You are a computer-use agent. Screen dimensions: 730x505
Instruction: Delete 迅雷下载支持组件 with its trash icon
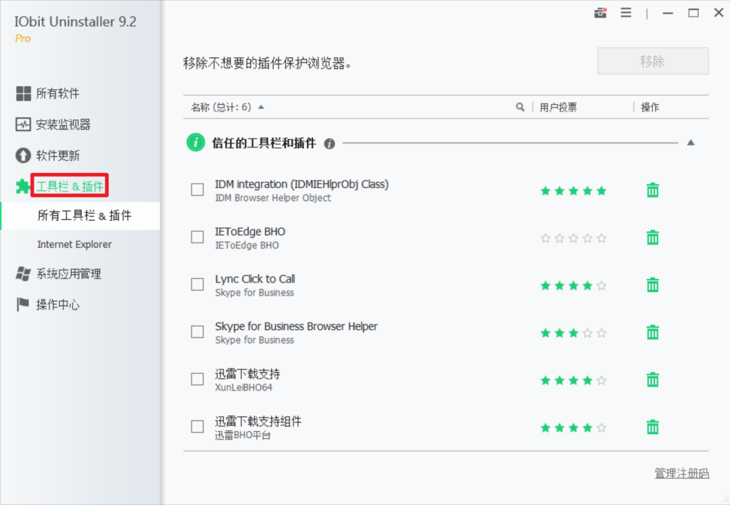(x=653, y=427)
